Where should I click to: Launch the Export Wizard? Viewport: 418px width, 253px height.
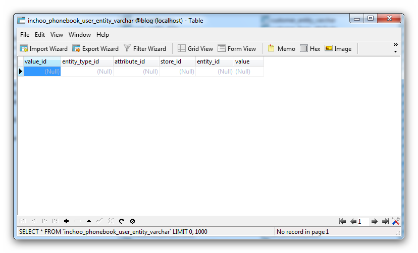click(95, 49)
